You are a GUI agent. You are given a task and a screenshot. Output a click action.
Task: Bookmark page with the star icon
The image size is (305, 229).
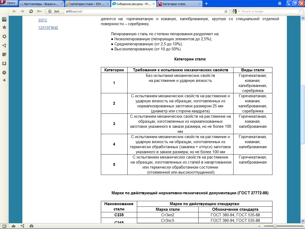pyautogui.click(x=226, y=11)
